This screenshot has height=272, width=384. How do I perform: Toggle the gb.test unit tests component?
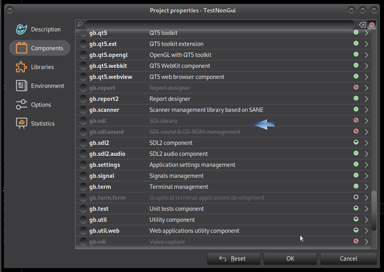pos(83,209)
